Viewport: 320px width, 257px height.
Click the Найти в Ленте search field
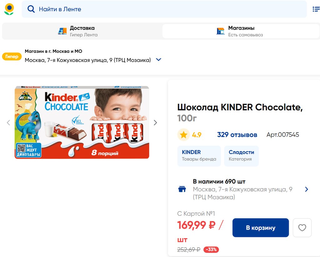169,9
